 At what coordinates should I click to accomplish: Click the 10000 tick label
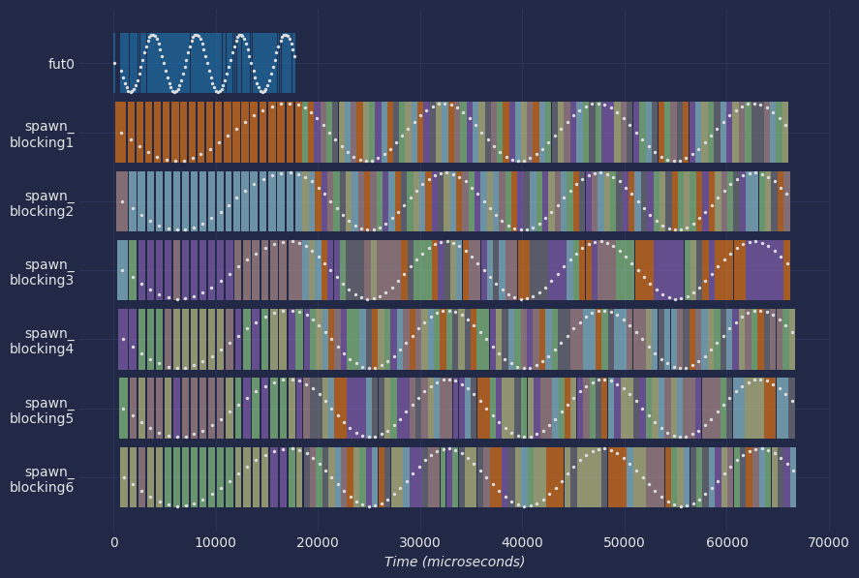point(215,543)
